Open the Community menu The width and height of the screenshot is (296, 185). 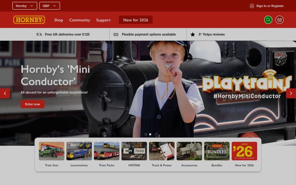(79, 20)
